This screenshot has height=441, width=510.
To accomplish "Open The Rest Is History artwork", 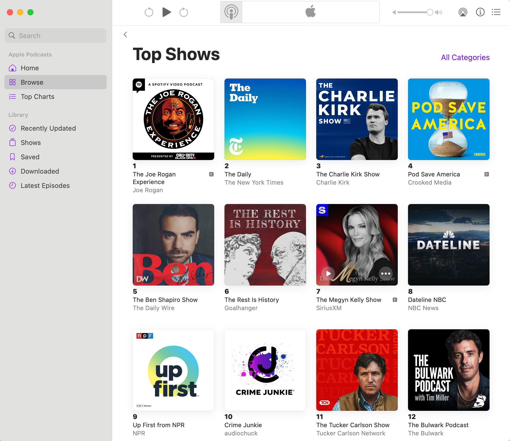I will (x=265, y=245).
